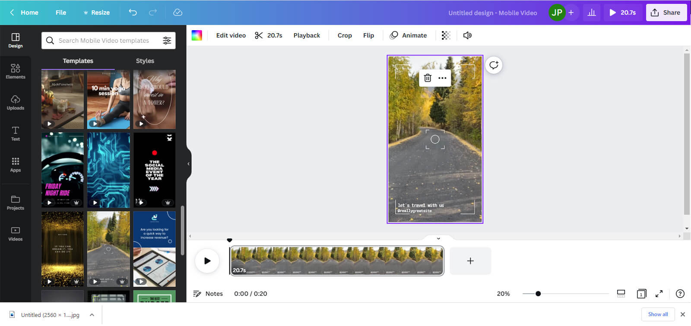Open the background color swatch

point(197,35)
